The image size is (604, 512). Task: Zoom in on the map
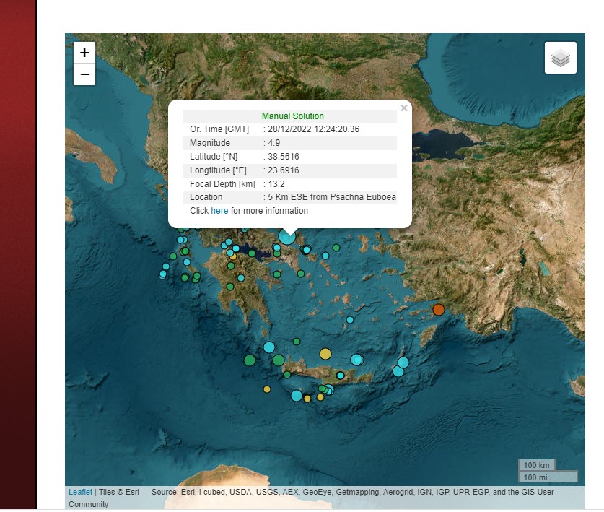pos(84,53)
